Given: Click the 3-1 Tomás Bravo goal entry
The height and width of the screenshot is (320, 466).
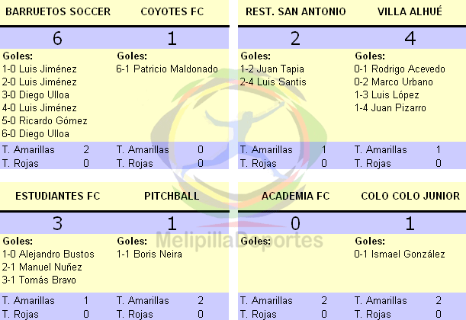Looking at the screenshot, I should pyautogui.click(x=39, y=280).
